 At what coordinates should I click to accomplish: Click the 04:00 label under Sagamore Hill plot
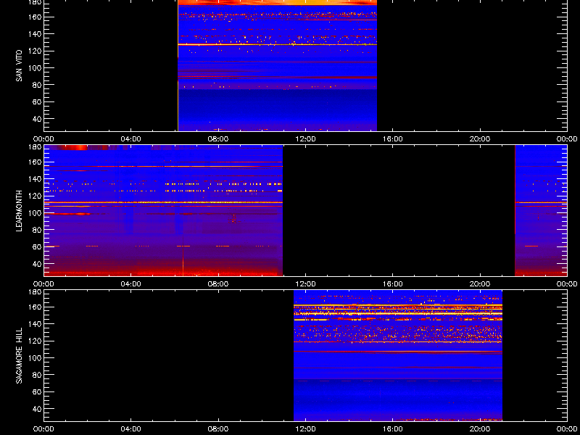[131, 429]
